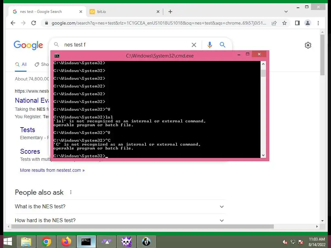Select the Shopping results tab

[42, 65]
